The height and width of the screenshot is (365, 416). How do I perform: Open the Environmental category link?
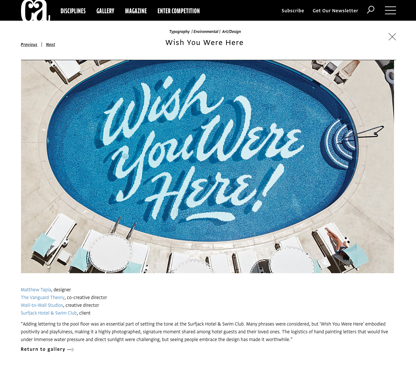pos(206,32)
